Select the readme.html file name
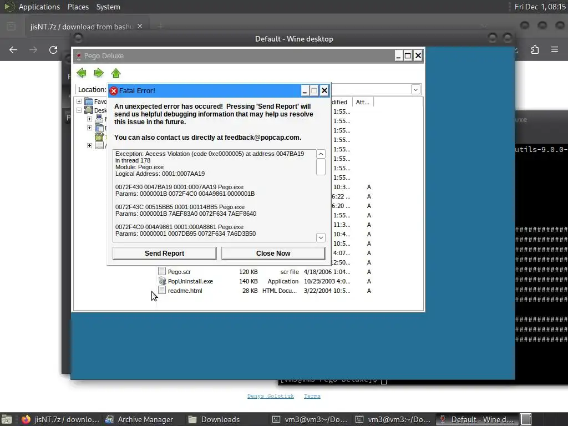The height and width of the screenshot is (426, 568). (x=185, y=291)
